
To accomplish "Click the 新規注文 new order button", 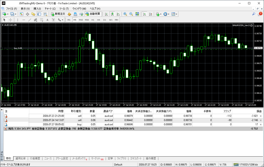I will tap(58, 14).
